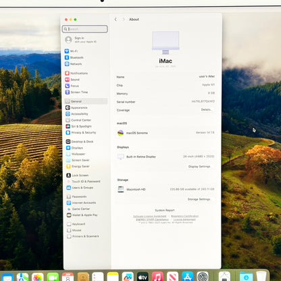Image resolution: width=281 pixels, height=281 pixels.
Task: Click the System Report button
Action: click(165, 210)
